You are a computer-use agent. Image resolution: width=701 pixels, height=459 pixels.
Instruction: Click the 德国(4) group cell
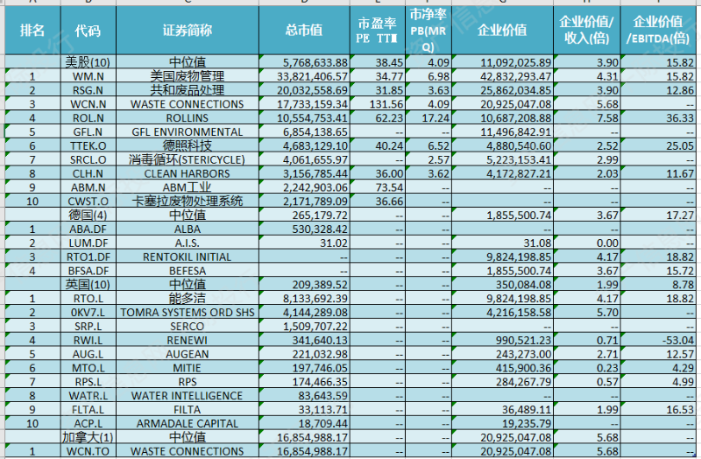click(89, 215)
